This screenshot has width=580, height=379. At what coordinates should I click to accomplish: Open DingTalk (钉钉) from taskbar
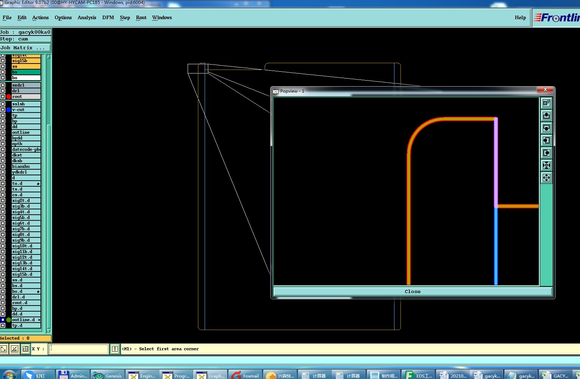tap(38, 375)
